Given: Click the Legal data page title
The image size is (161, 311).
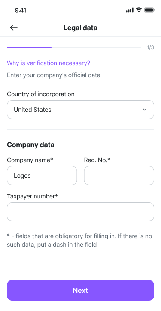Looking at the screenshot, I should click(80, 28).
